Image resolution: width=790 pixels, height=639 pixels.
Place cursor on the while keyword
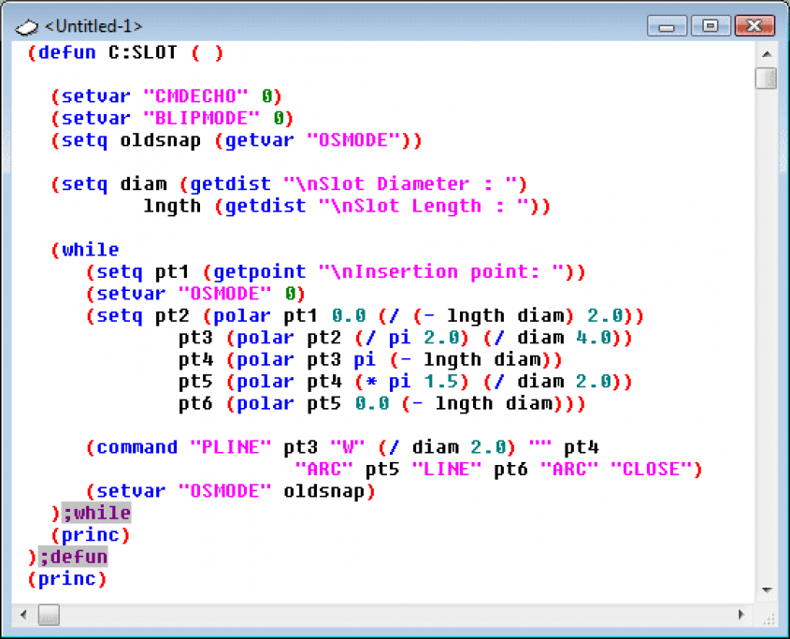click(x=91, y=250)
